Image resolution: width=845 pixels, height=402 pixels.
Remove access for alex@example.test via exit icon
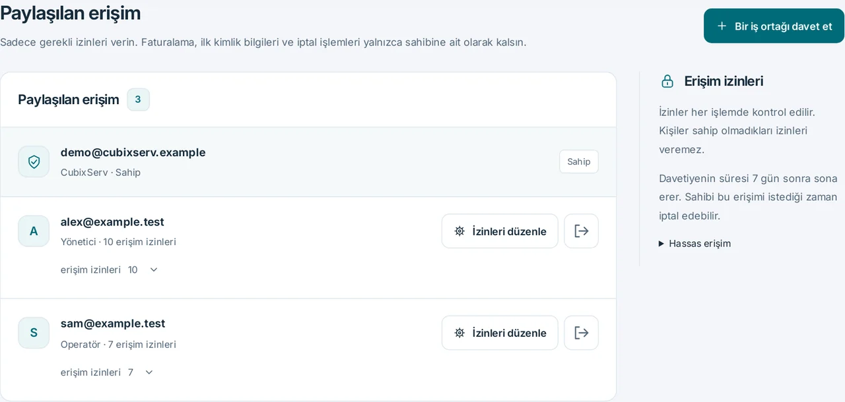(x=582, y=231)
